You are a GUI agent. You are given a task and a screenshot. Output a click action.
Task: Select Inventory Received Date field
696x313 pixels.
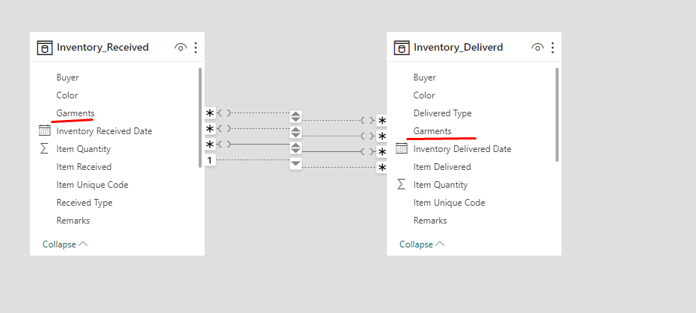click(x=105, y=131)
